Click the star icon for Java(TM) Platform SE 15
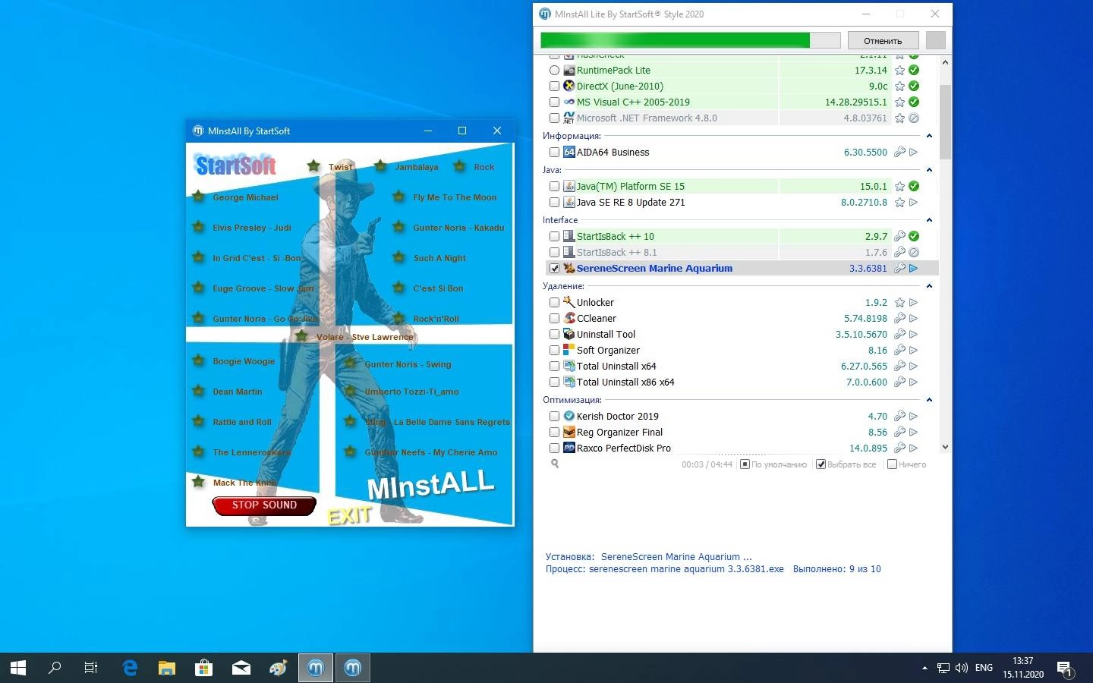 (x=899, y=187)
